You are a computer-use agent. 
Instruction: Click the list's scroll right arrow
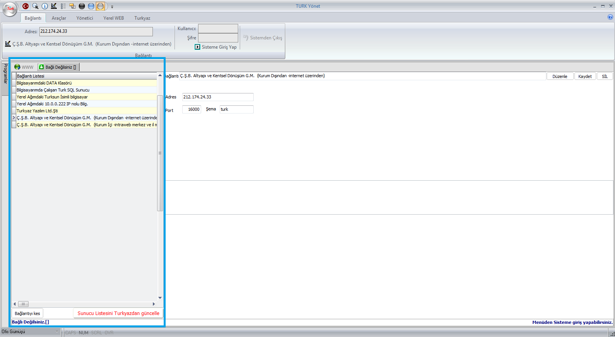[154, 304]
